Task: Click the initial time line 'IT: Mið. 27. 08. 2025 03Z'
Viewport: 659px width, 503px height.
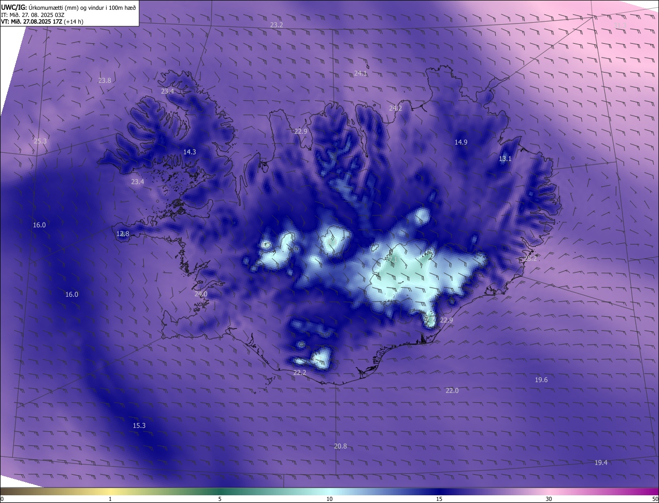Action: pyautogui.click(x=33, y=14)
